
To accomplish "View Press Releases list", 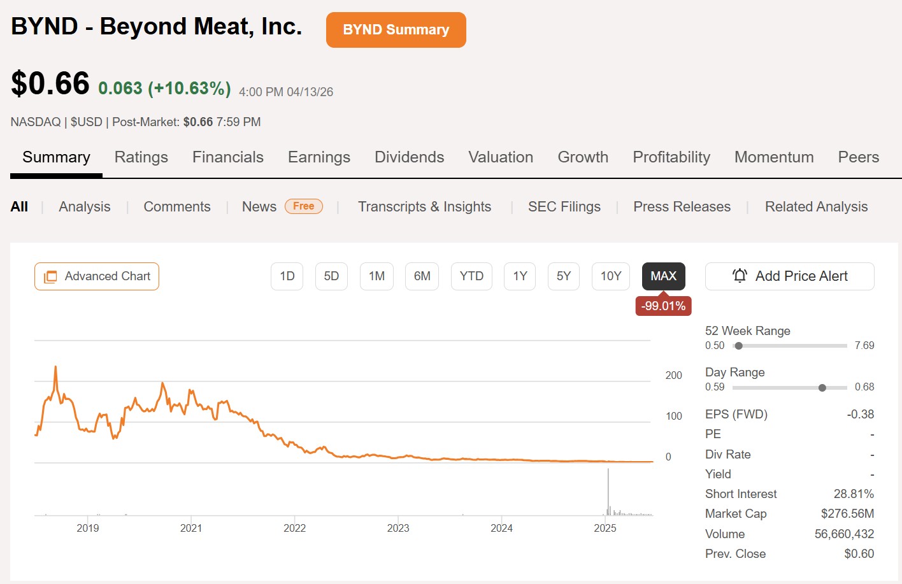I will click(x=682, y=207).
